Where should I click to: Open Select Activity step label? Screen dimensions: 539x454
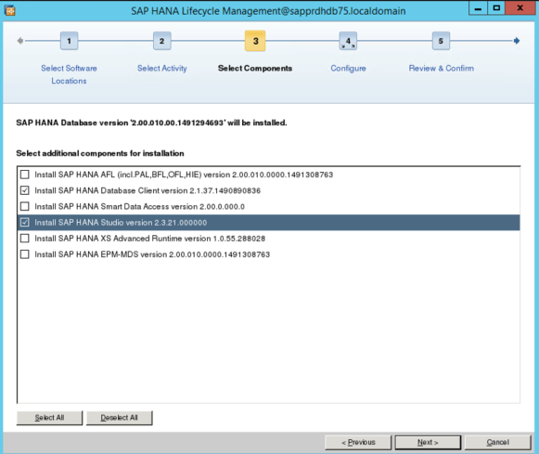pyautogui.click(x=162, y=68)
